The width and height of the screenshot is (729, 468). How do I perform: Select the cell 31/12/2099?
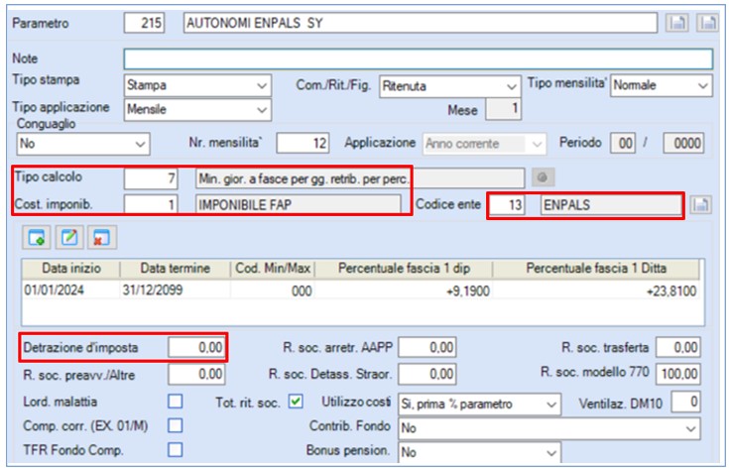tap(176, 291)
